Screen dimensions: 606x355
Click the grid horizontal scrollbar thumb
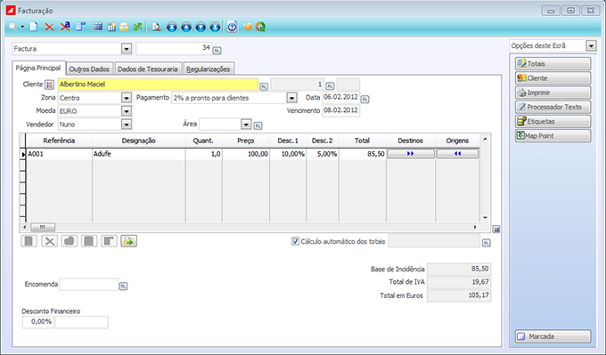[43, 227]
